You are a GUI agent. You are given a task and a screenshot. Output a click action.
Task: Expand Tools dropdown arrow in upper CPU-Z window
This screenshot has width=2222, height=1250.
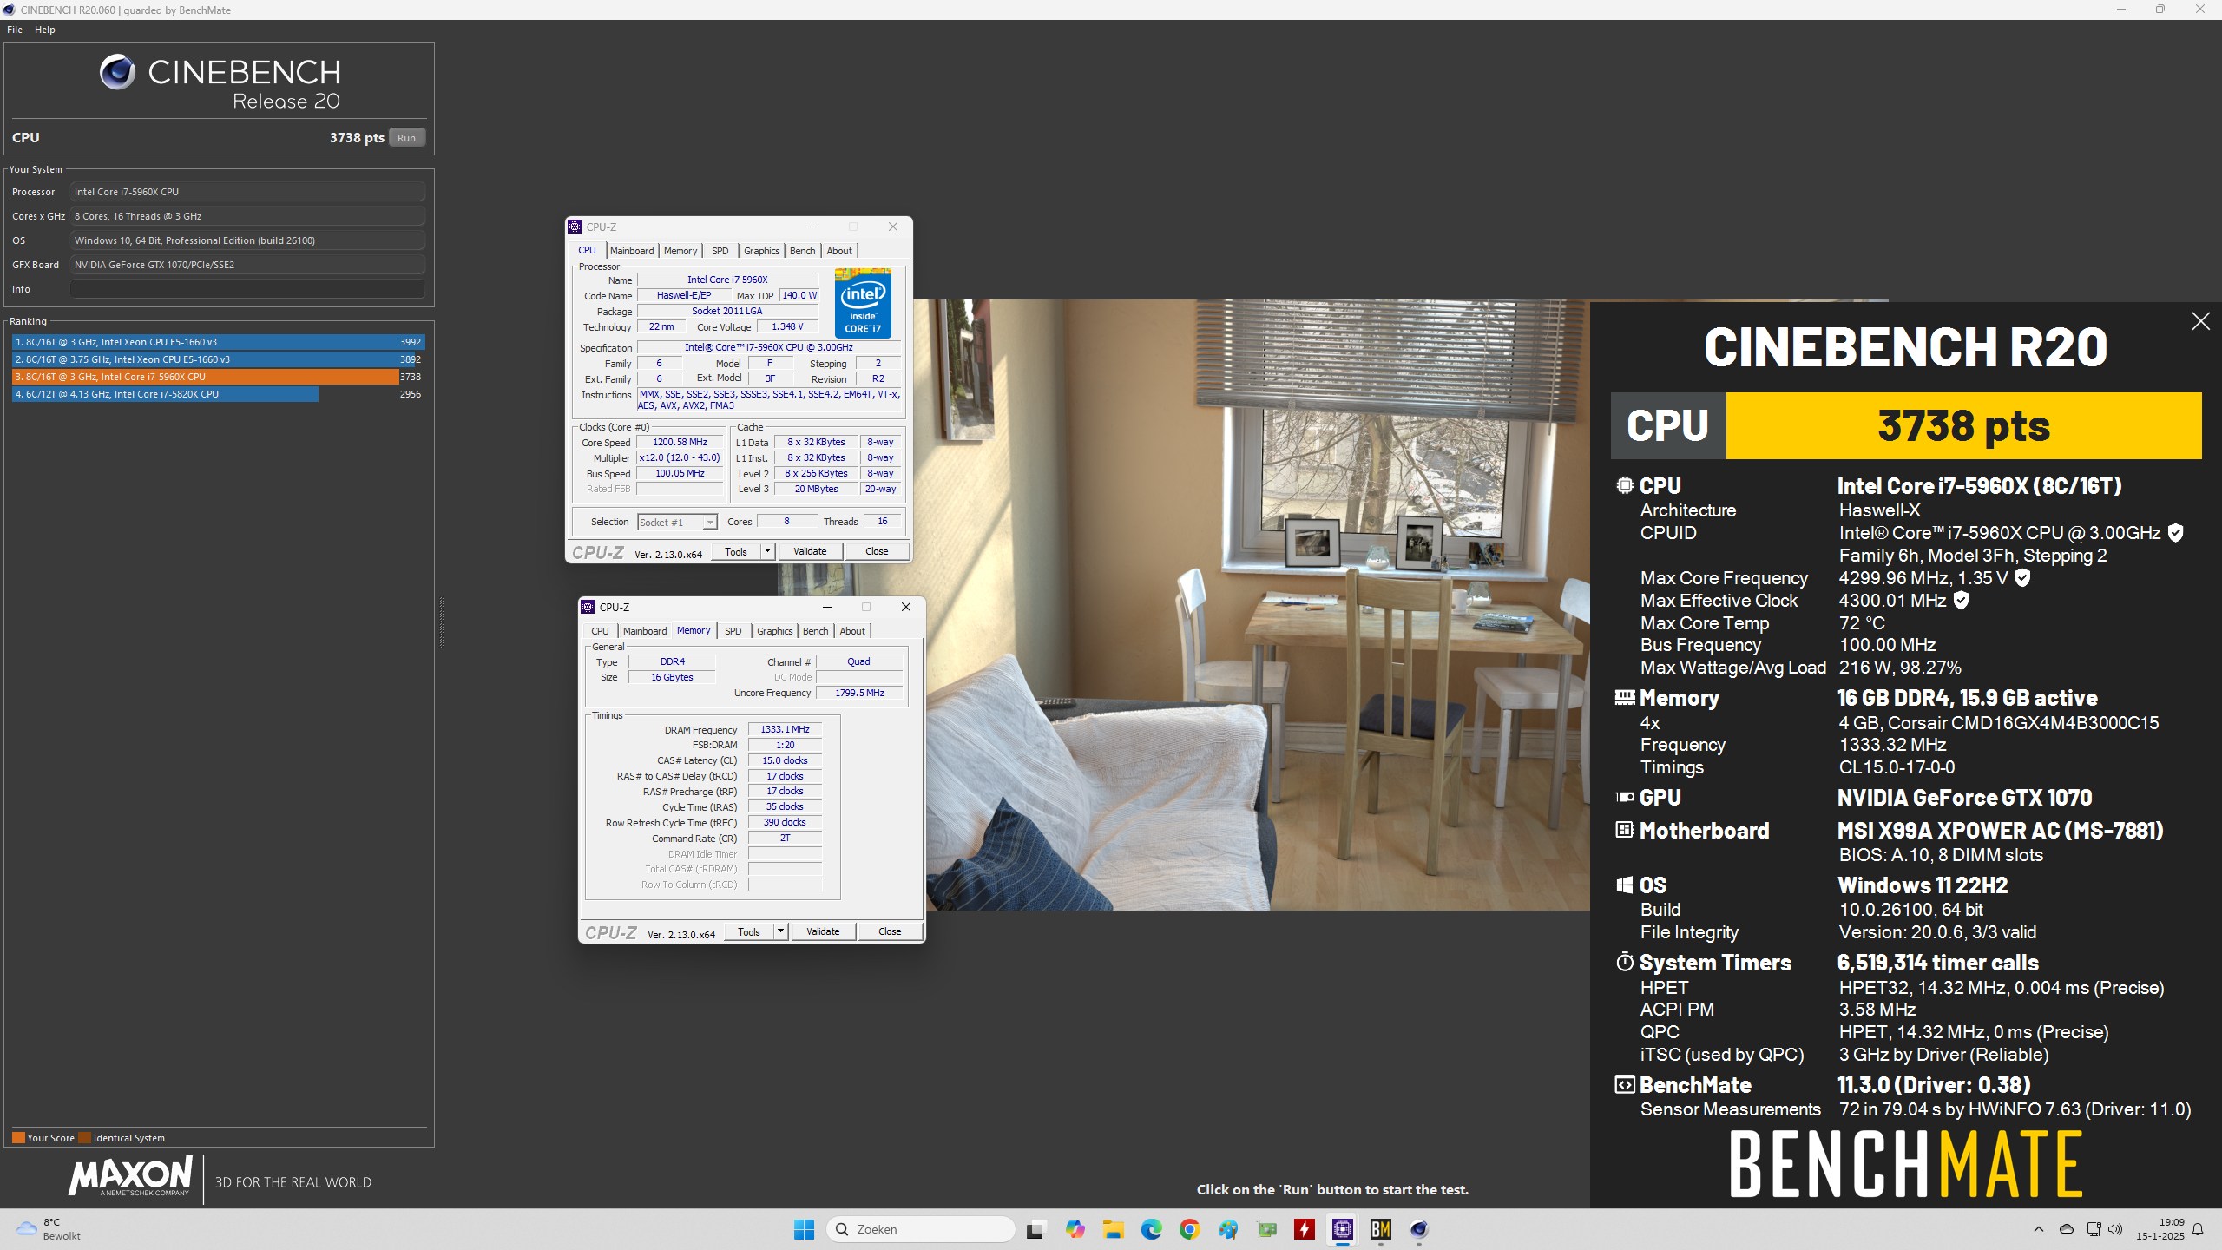pyautogui.click(x=767, y=551)
